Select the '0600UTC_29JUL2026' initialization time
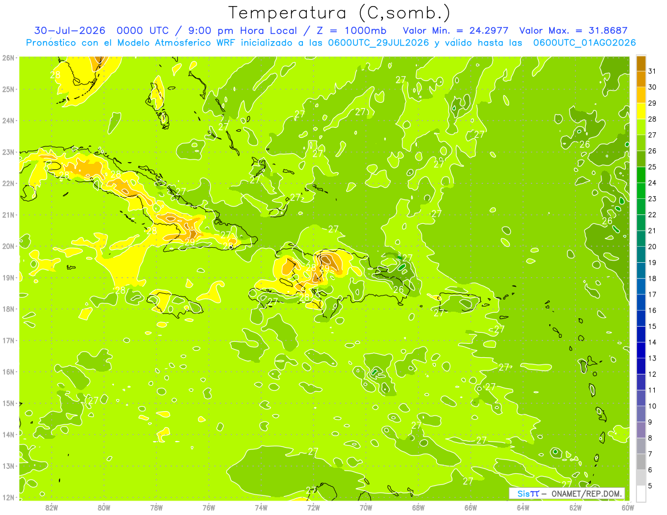This screenshot has width=667, height=515. click(x=379, y=43)
